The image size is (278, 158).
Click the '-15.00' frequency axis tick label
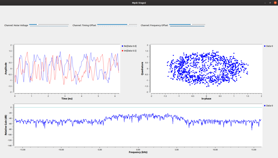tap(23, 150)
